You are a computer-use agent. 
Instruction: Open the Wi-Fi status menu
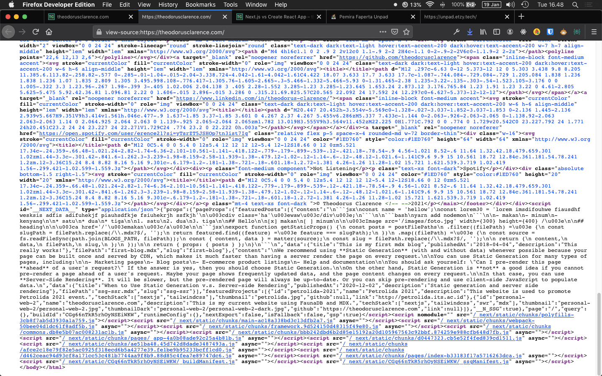click(430, 5)
